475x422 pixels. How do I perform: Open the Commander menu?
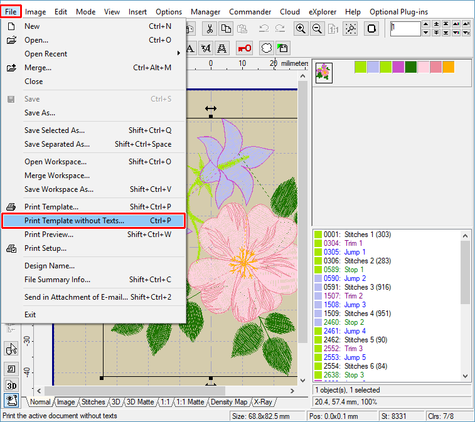point(250,11)
